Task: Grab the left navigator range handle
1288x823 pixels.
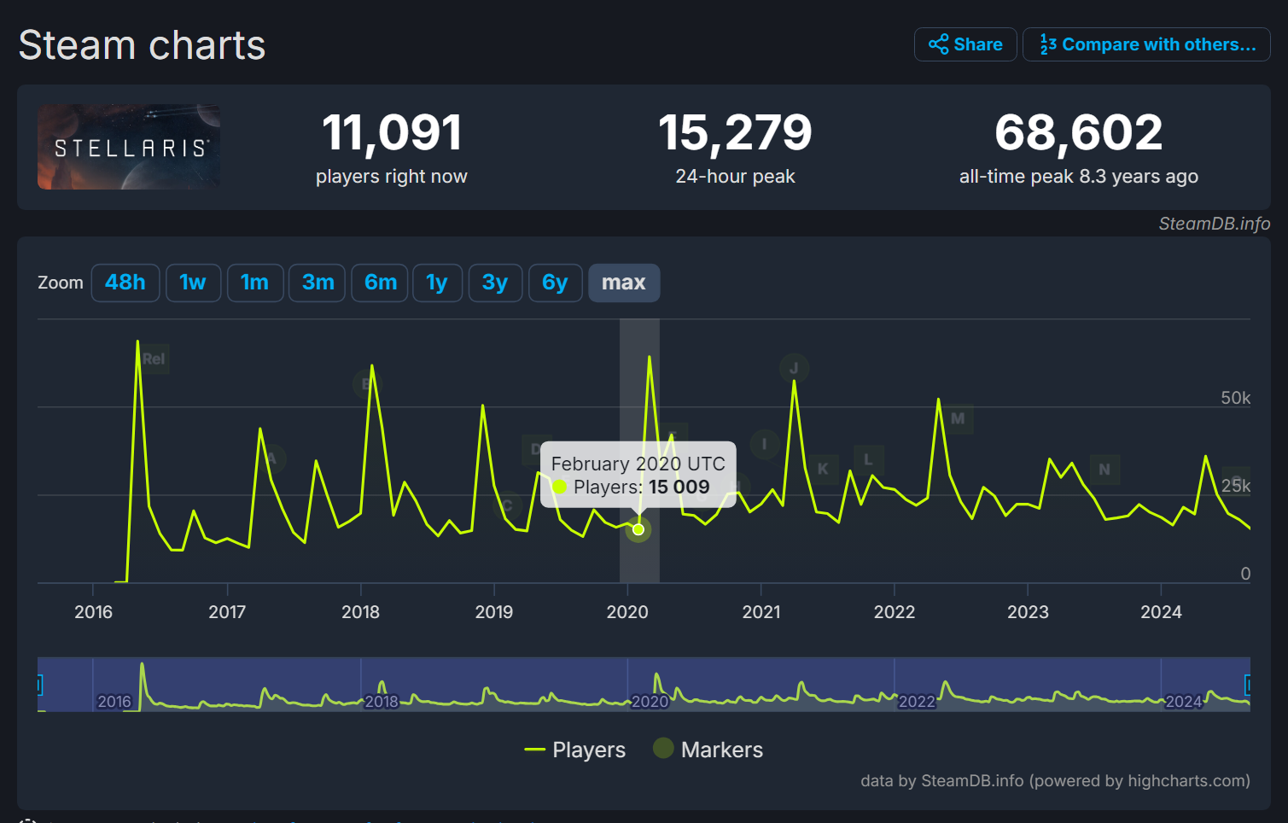Action: pos(38,685)
